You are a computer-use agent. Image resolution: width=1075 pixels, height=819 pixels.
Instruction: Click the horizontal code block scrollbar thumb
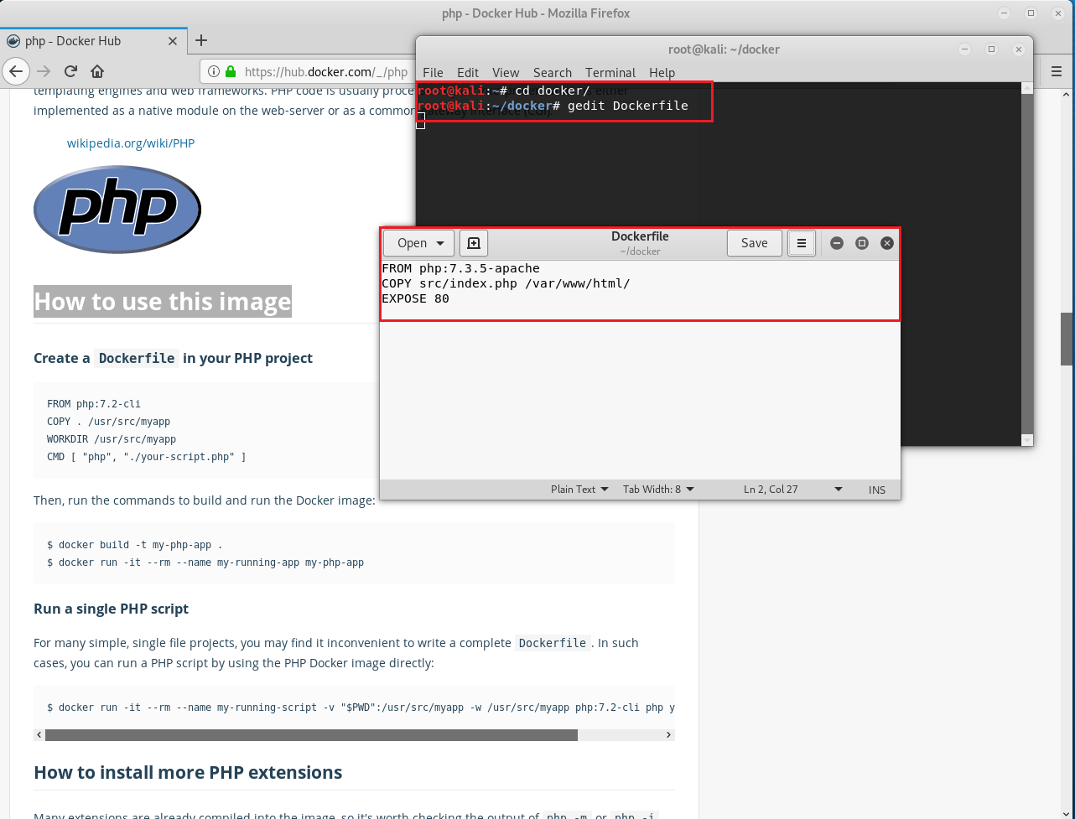click(311, 735)
